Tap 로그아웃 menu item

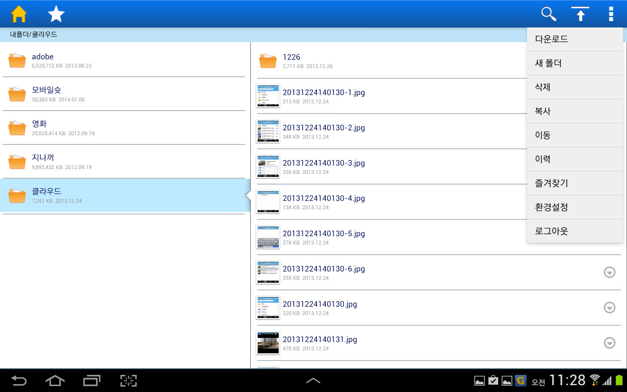[575, 231]
